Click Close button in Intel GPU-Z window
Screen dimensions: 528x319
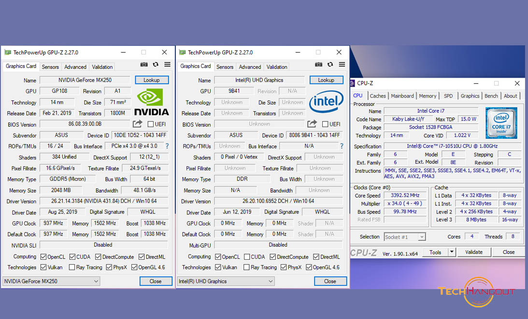click(x=330, y=281)
